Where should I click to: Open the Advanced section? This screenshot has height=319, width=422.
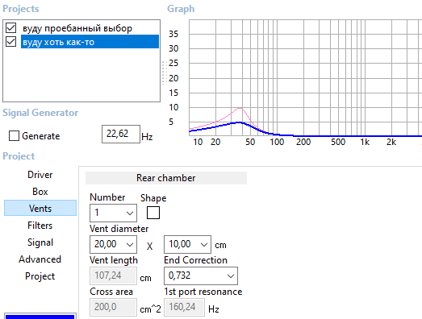click(40, 259)
